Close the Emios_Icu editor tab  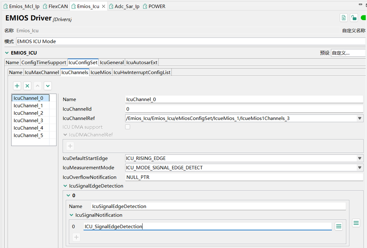(x=103, y=6)
